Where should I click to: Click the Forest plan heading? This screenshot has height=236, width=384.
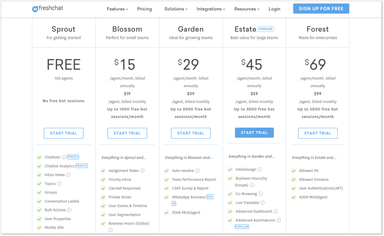[x=318, y=29]
